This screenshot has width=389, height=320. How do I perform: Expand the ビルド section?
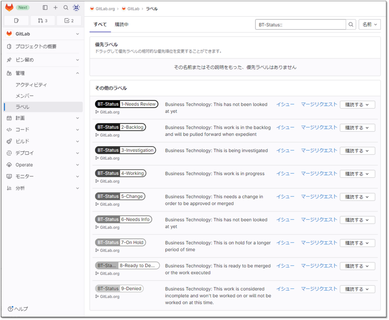tap(43, 141)
